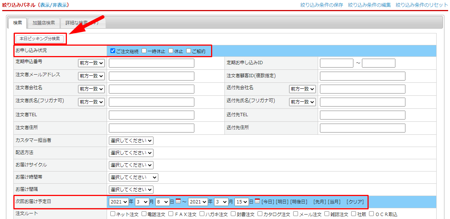
Task: Enable the 一時休止 checkbox
Action: click(x=144, y=51)
